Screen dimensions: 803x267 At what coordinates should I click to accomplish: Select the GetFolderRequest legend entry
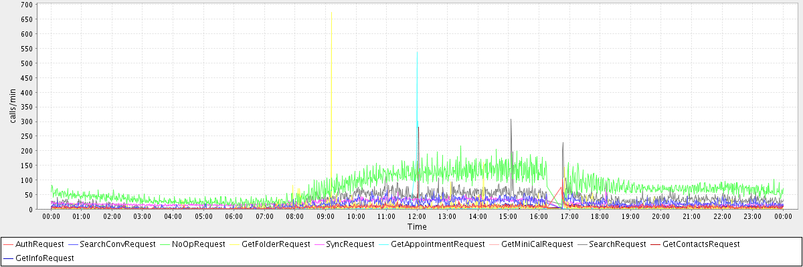pyautogui.click(x=275, y=244)
